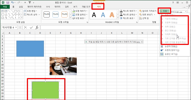The width and height of the screenshot is (191, 100).
Task: Select the arrow line shape in shapes gallery
Action: [x=12, y=11]
